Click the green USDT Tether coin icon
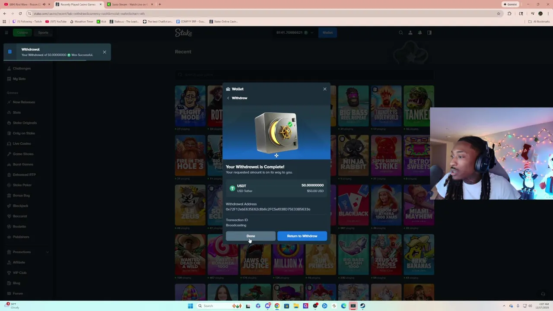Screen dimensions: 553x311 (232, 188)
